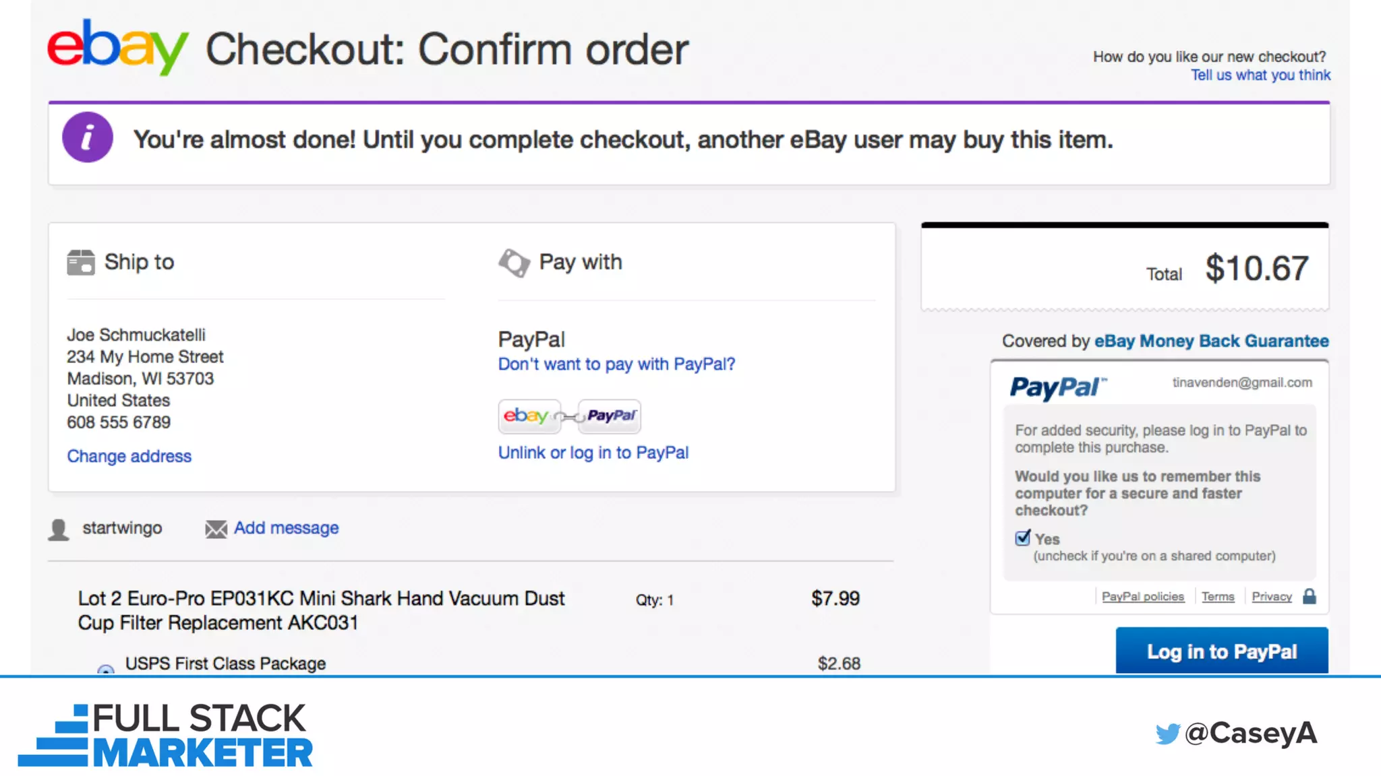Click Don't want to pay with PayPal
Image resolution: width=1381 pixels, height=776 pixels.
tap(616, 364)
